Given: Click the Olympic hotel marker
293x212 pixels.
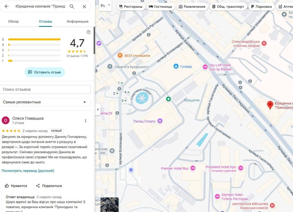Looking at the screenshot, I should (x=217, y=197).
